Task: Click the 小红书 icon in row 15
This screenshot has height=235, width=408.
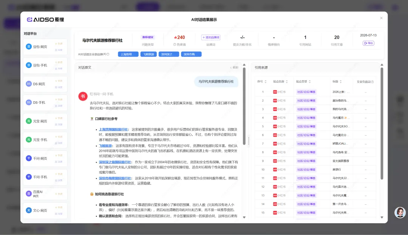Action: (275, 213)
